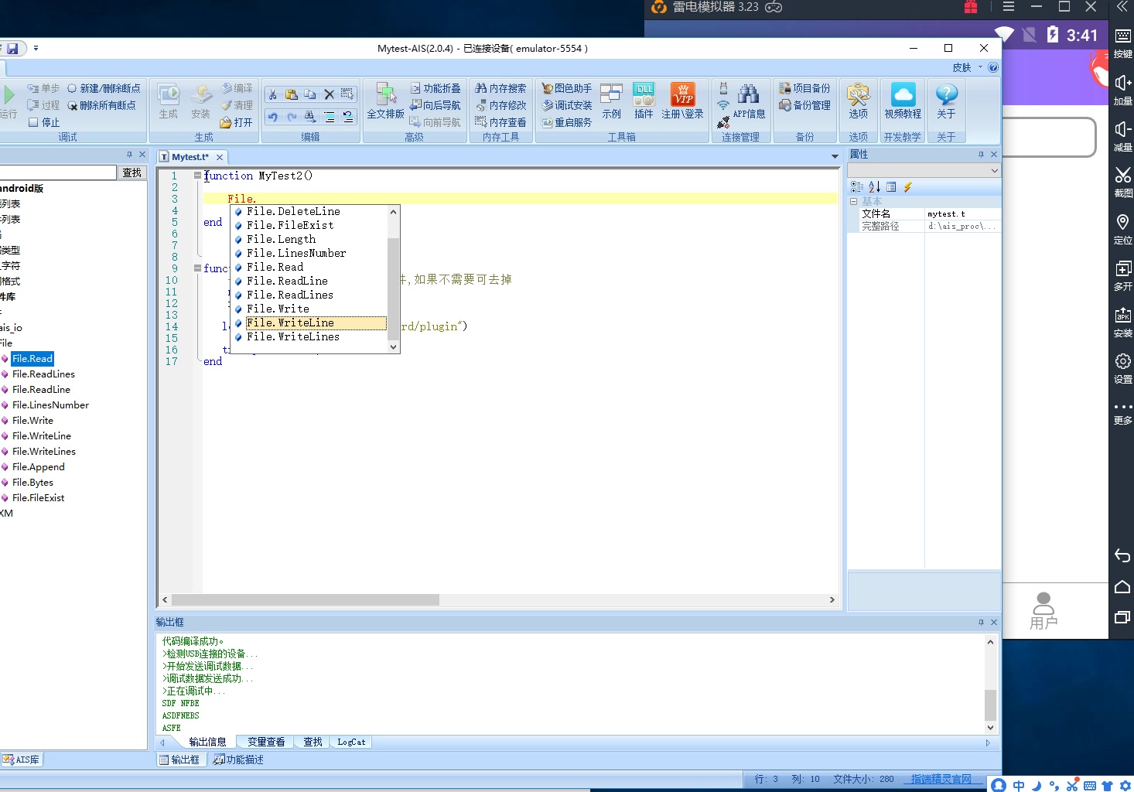Click the select-all dotted rectangle icon

[x=347, y=94]
